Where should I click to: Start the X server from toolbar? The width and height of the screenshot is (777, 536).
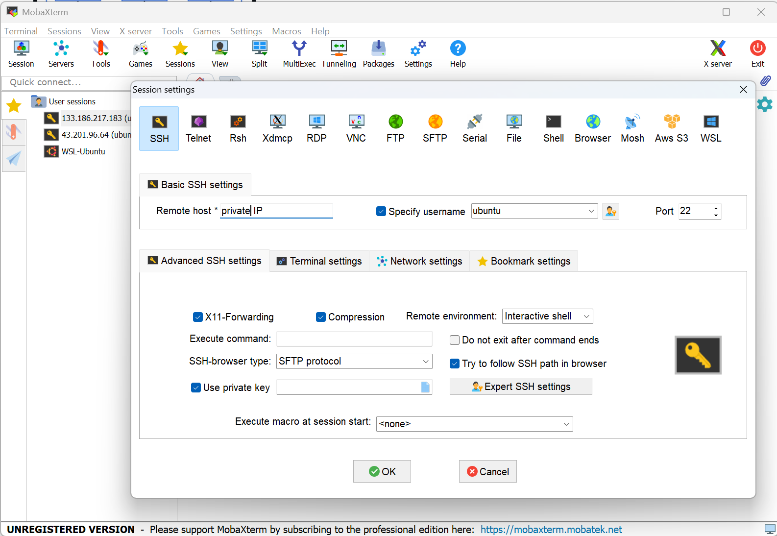(718, 54)
